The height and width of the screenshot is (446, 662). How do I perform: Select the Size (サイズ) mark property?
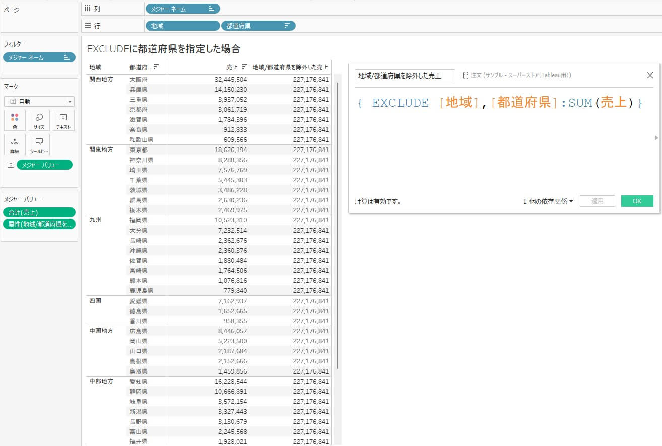(x=39, y=120)
